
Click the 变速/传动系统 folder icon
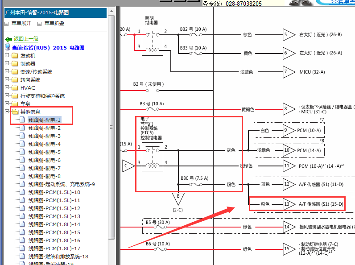pyautogui.click(x=15, y=71)
